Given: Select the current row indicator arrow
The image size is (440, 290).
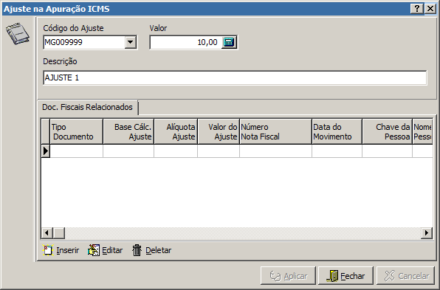Looking at the screenshot, I should 46,151.
